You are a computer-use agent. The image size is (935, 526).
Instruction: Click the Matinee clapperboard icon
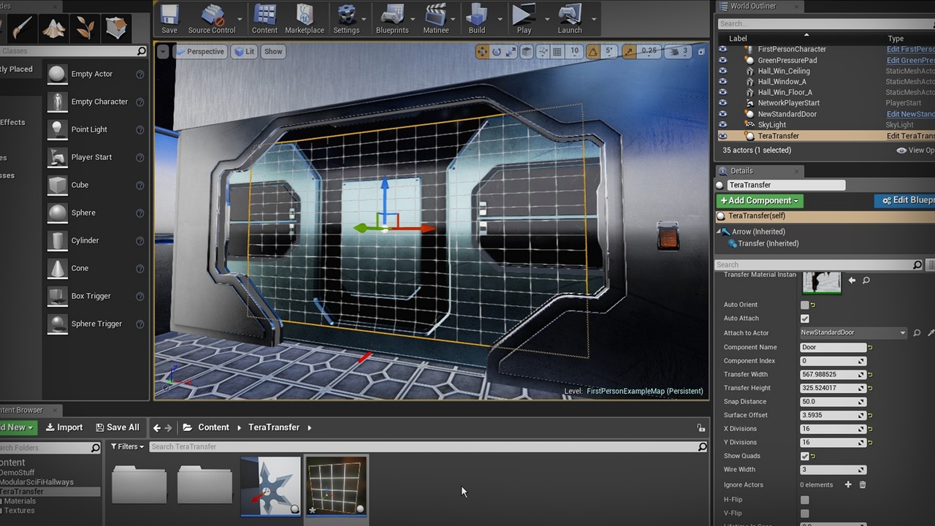(436, 19)
